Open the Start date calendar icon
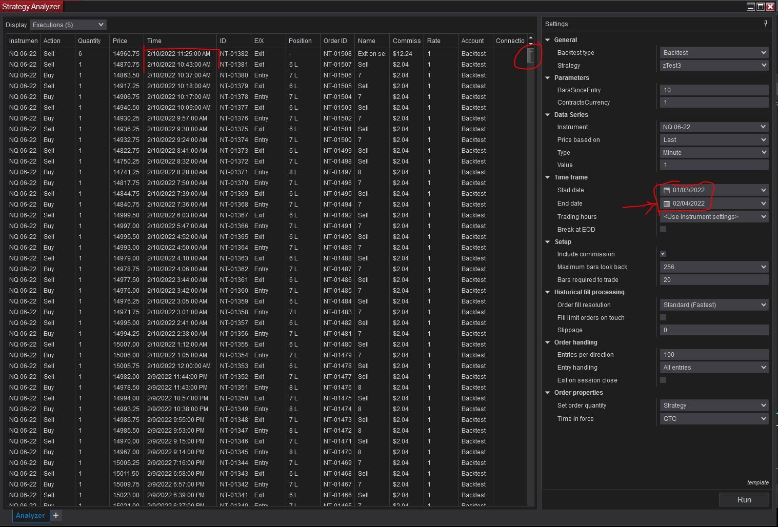The height and width of the screenshot is (527, 778). pos(667,190)
